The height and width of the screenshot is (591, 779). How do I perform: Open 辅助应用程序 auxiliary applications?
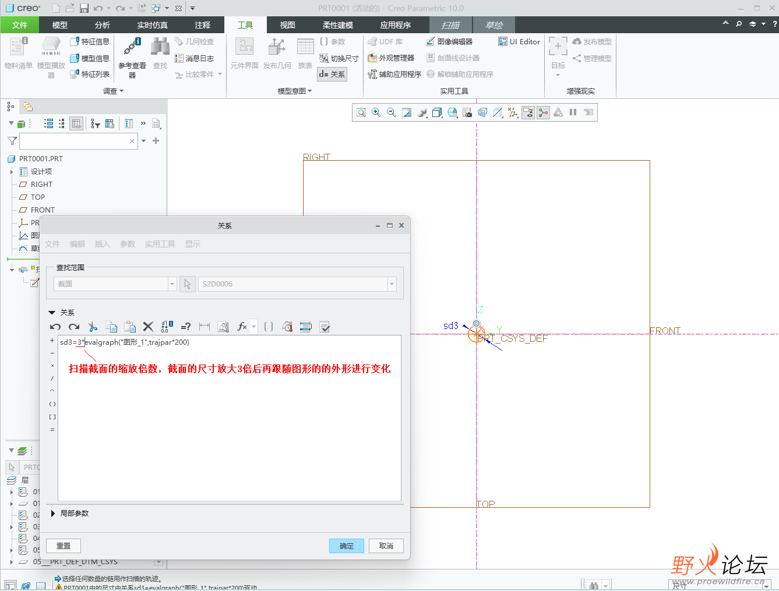(x=394, y=75)
